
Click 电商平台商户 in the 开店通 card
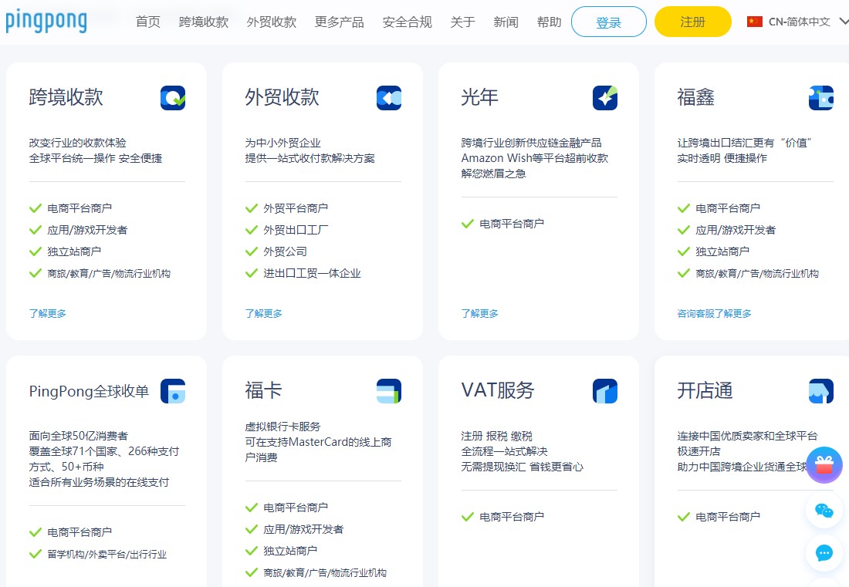click(x=728, y=517)
